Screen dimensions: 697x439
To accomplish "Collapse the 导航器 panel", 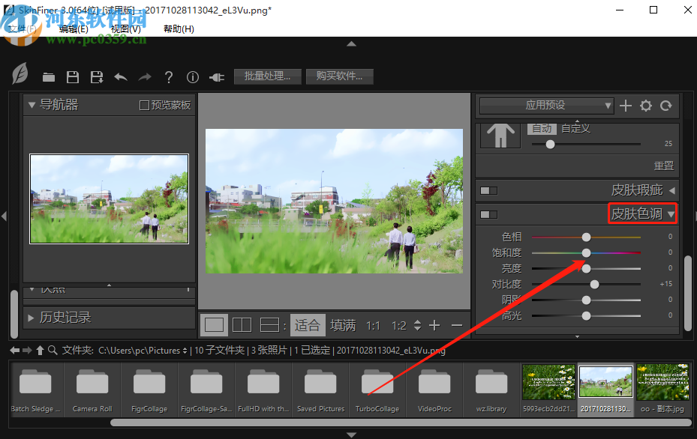I will click(x=32, y=105).
